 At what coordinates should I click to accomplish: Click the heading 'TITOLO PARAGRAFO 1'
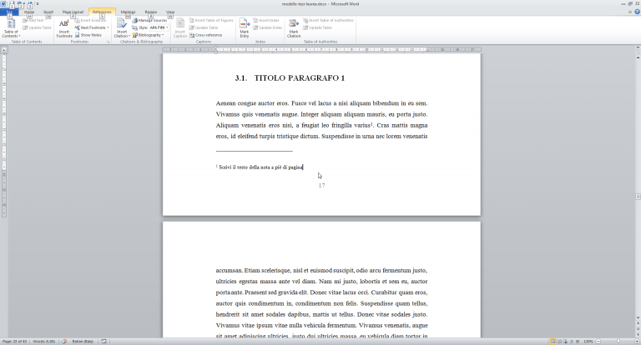tap(300, 78)
